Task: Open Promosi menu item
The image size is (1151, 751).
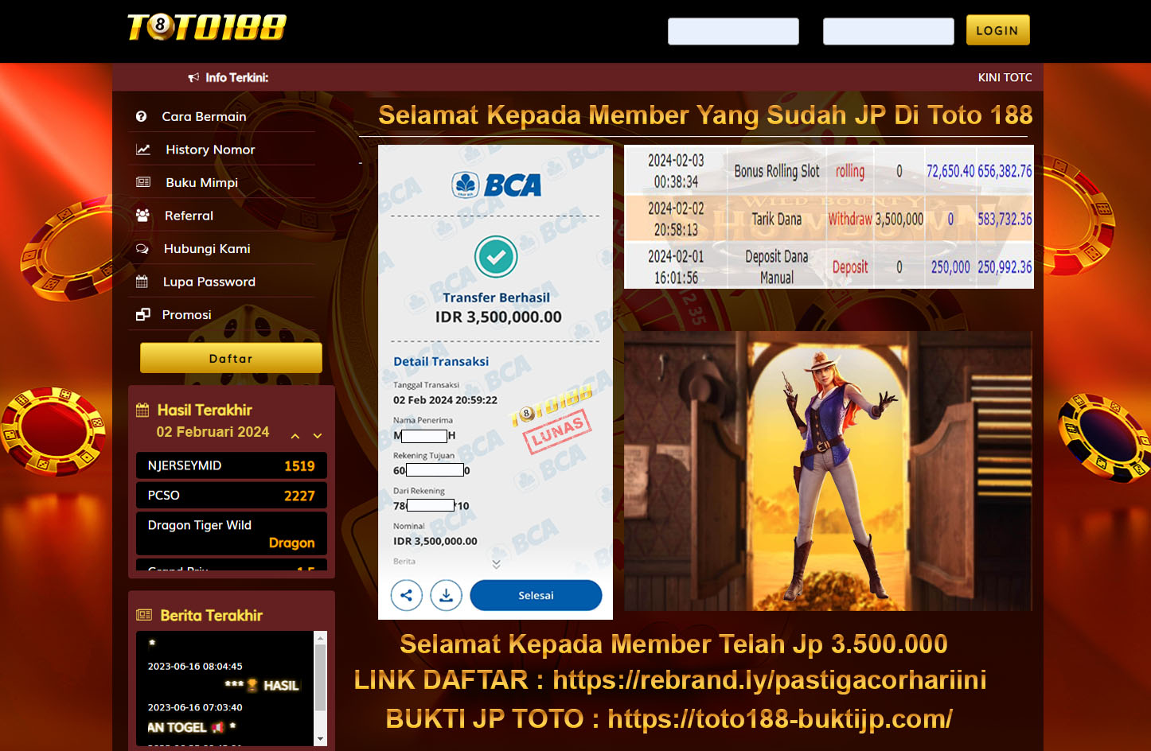Action: [x=221, y=314]
